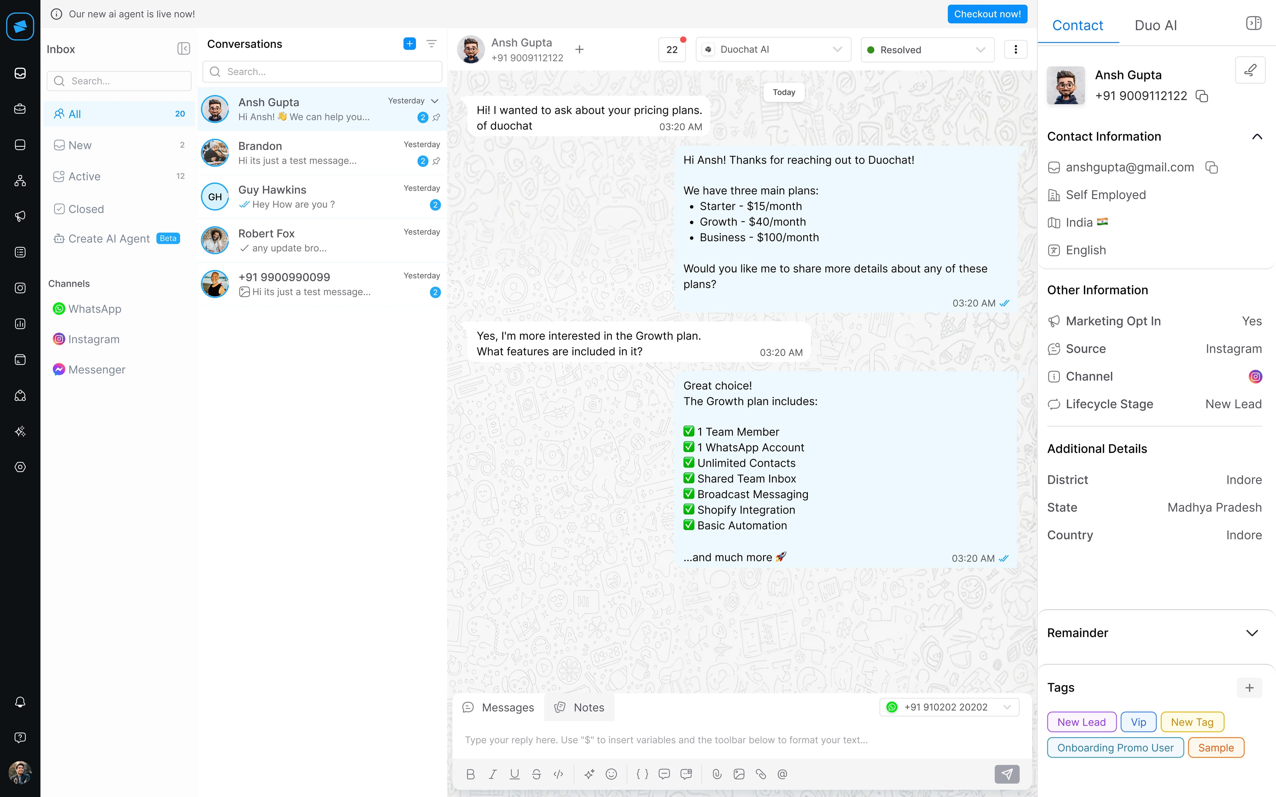Image resolution: width=1276 pixels, height=797 pixels.
Task: Apply Underline formatting in reply toolbar
Action: pos(514,774)
